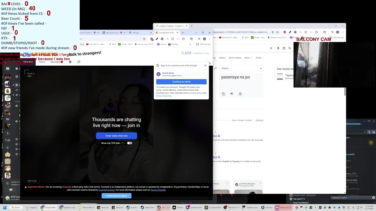Open the Coomeet Support link
376x211 pixels.
click(107, 190)
